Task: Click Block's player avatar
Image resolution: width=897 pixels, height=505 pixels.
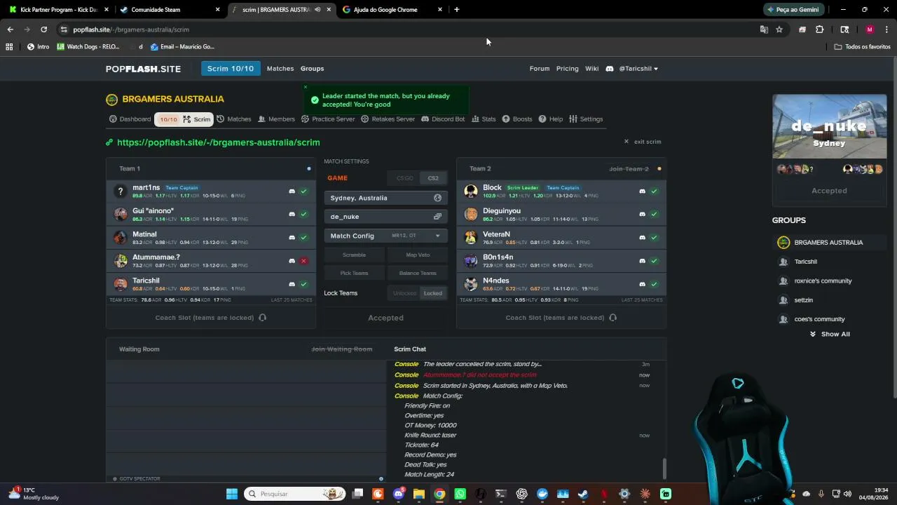Action: click(471, 191)
